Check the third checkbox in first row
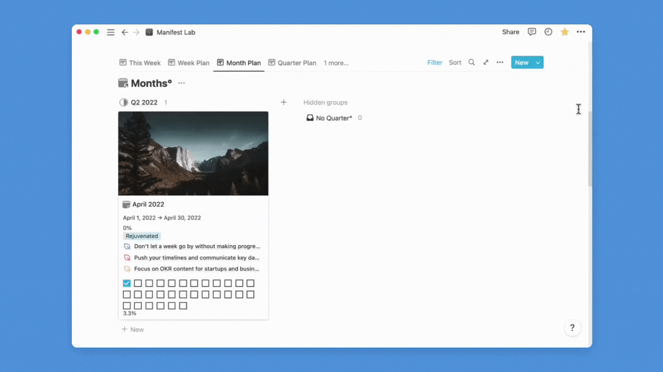 [149, 283]
